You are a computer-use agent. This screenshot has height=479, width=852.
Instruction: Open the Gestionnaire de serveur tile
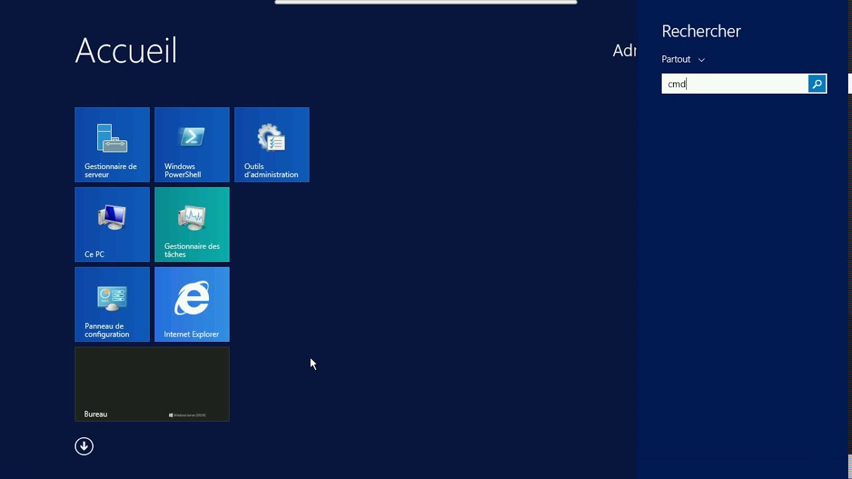coord(112,144)
